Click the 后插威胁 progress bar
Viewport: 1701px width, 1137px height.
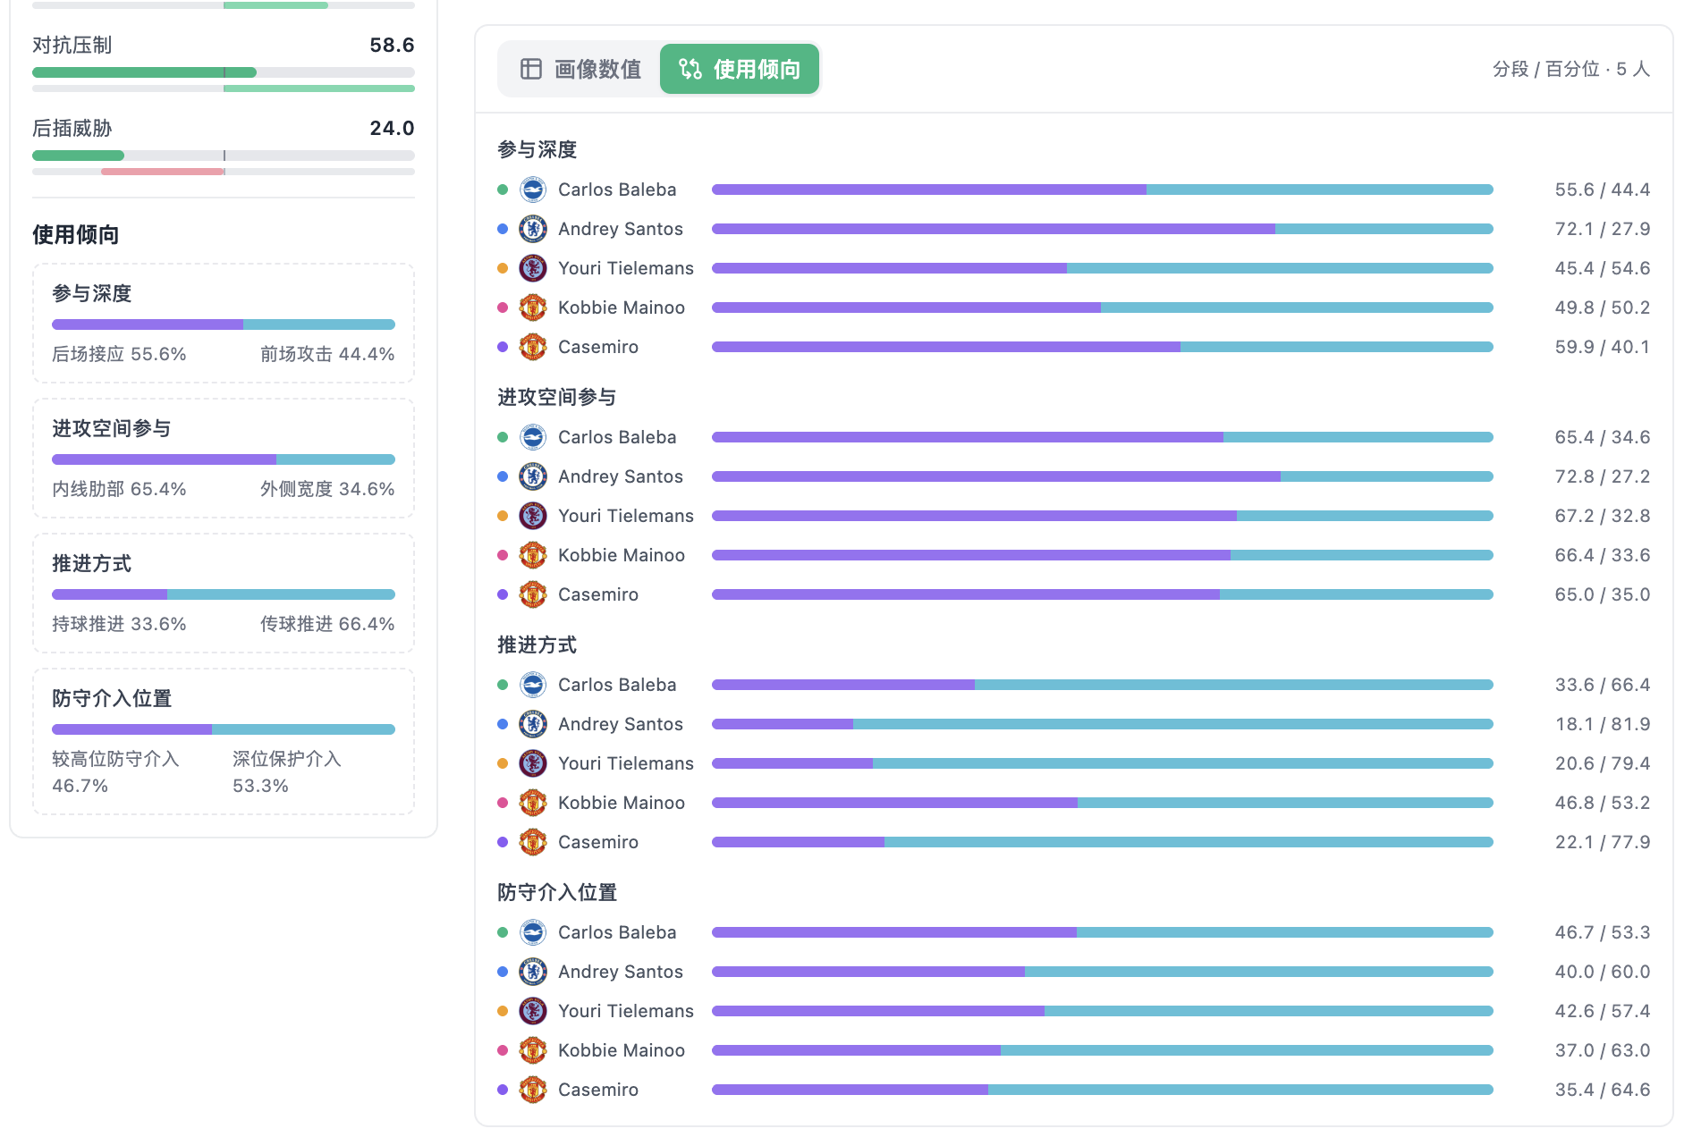pos(224,156)
